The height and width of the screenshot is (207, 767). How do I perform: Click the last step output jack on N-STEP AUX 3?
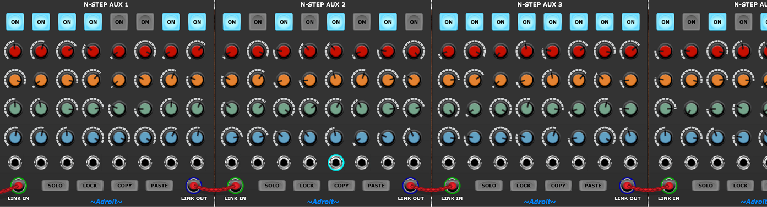(x=630, y=163)
